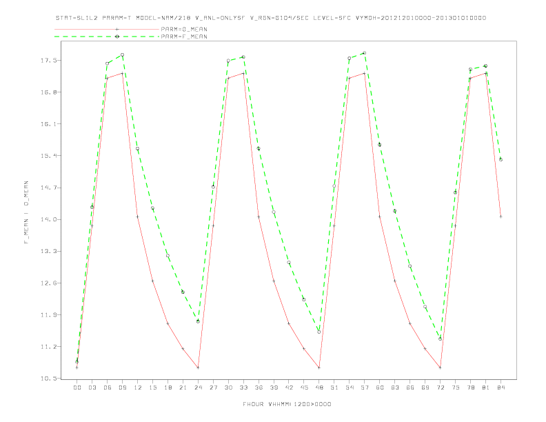Click the red solid line sample in legend
Image resolution: width=546 pixels, height=422 pixels.
[107, 29]
